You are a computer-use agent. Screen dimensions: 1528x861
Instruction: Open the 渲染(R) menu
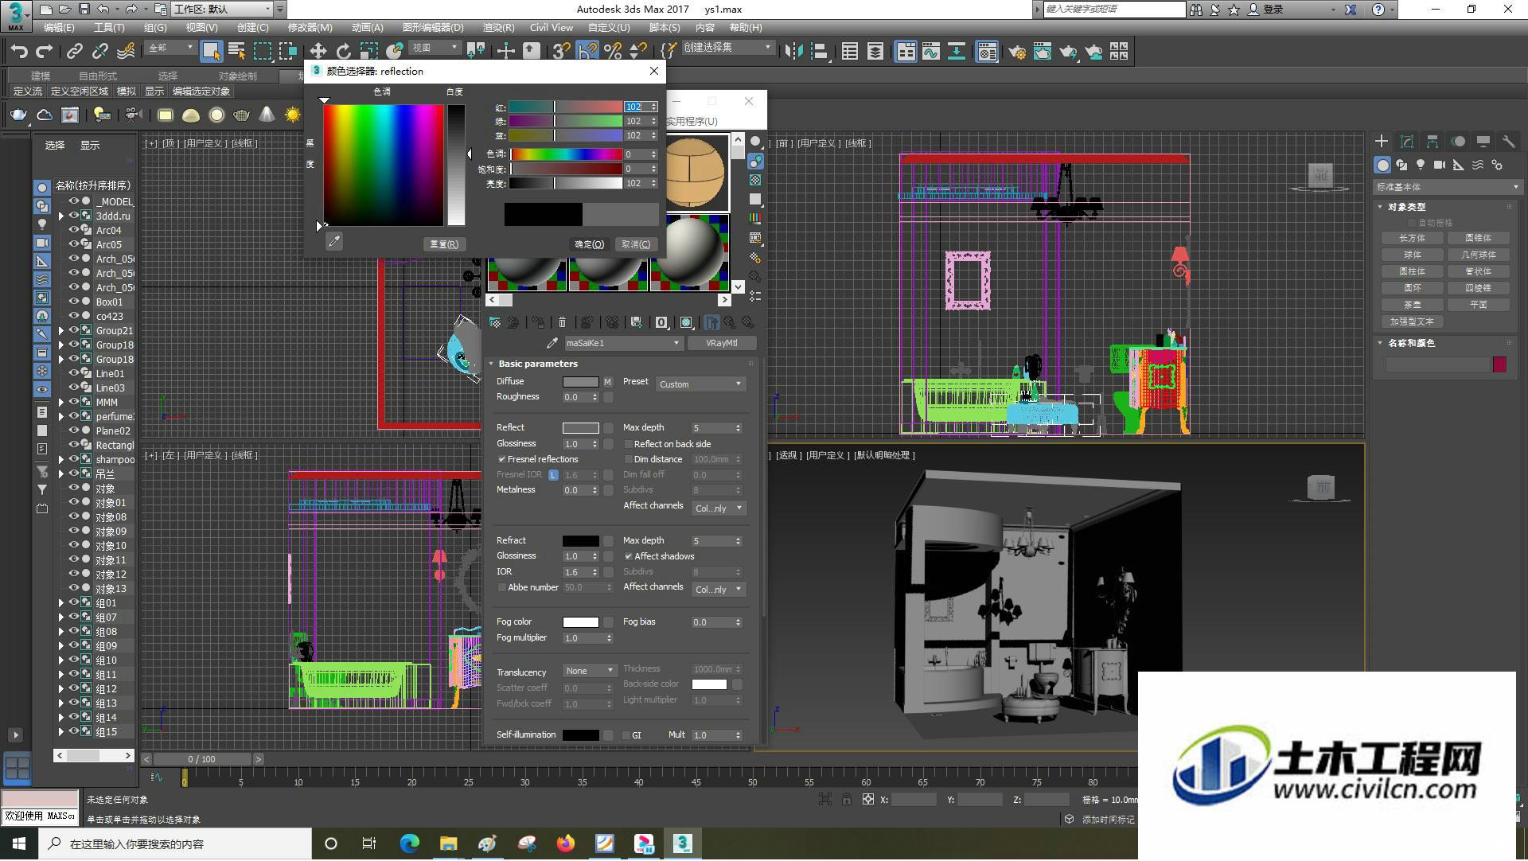[498, 27]
